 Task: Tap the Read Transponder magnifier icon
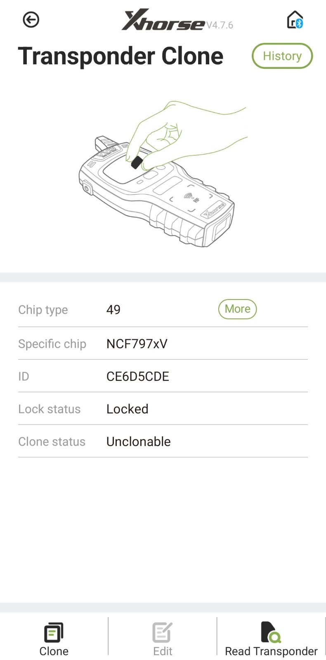(271, 632)
